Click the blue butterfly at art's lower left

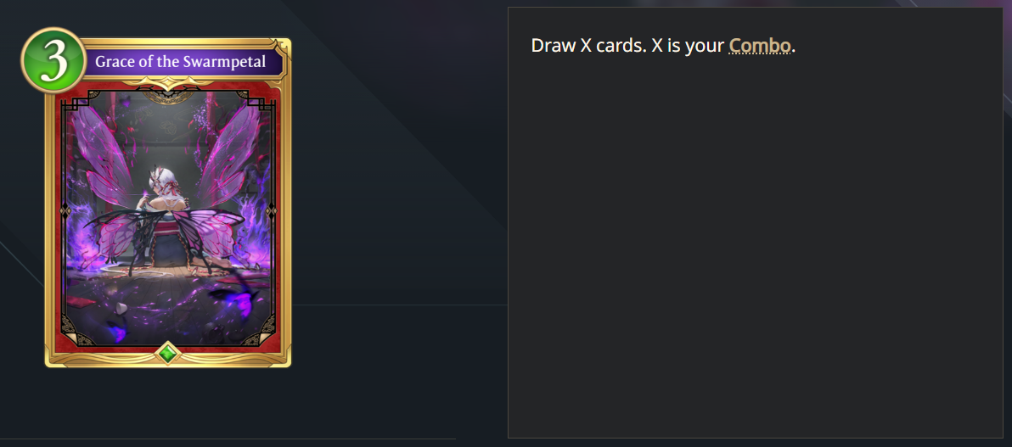(x=117, y=331)
